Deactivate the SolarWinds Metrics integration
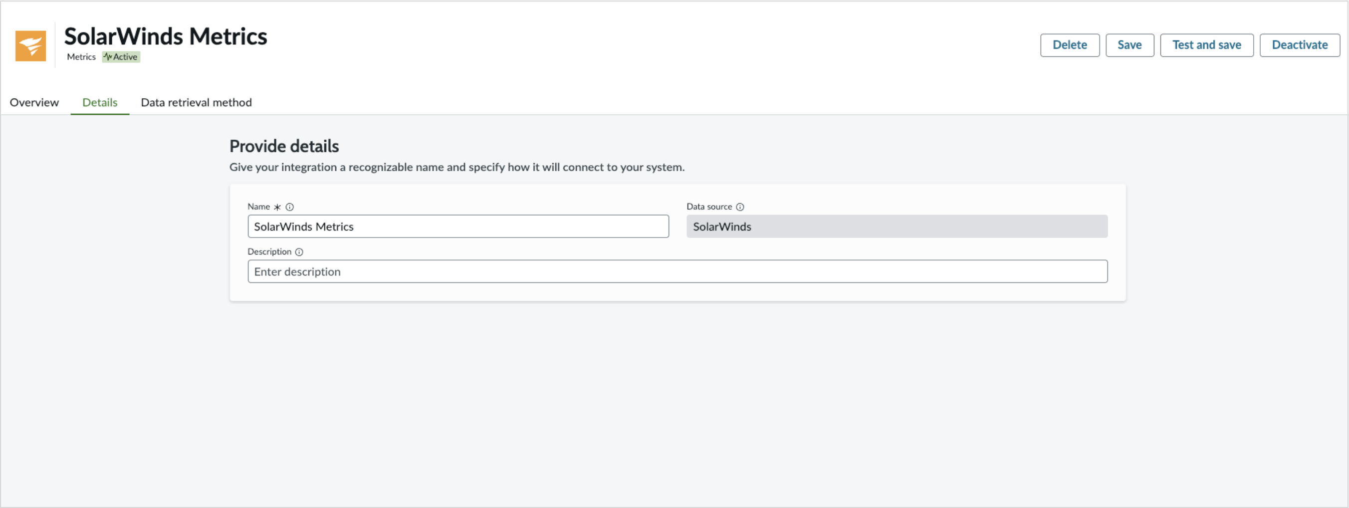The width and height of the screenshot is (1349, 508). coord(1300,45)
